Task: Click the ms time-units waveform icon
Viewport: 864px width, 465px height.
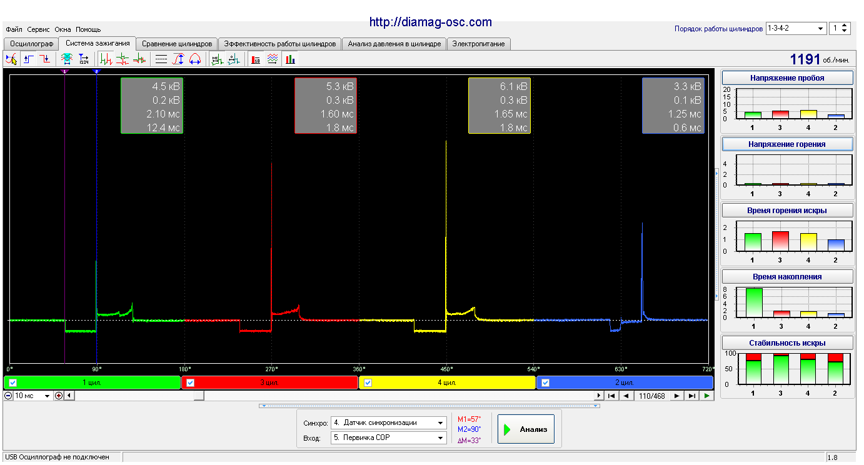Action: tap(217, 59)
